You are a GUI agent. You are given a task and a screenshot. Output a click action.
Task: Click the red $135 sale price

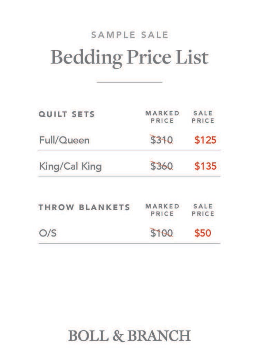tap(205, 167)
